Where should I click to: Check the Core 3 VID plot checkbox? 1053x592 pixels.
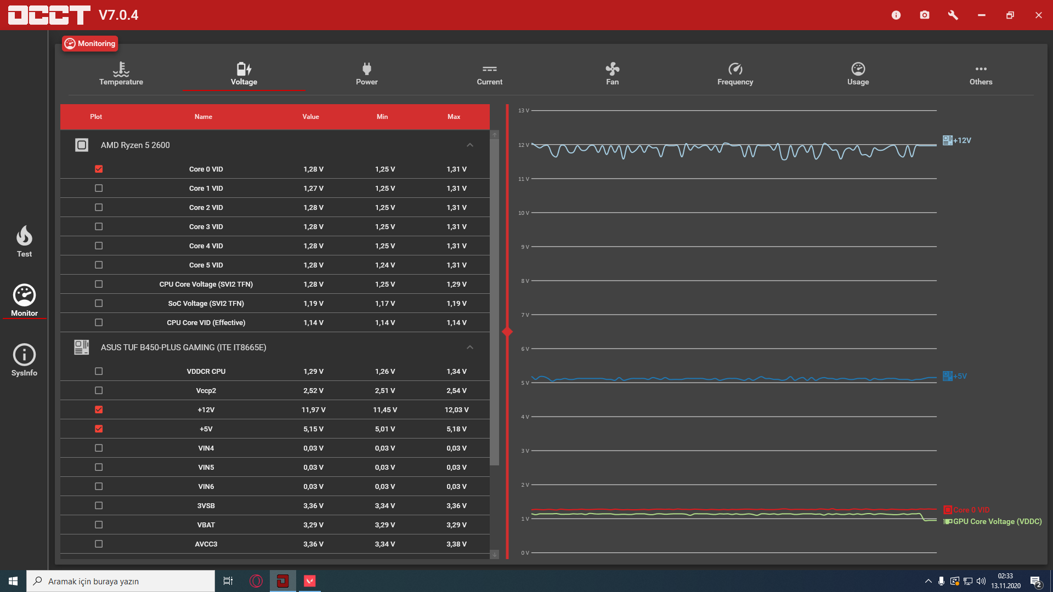[99, 226]
